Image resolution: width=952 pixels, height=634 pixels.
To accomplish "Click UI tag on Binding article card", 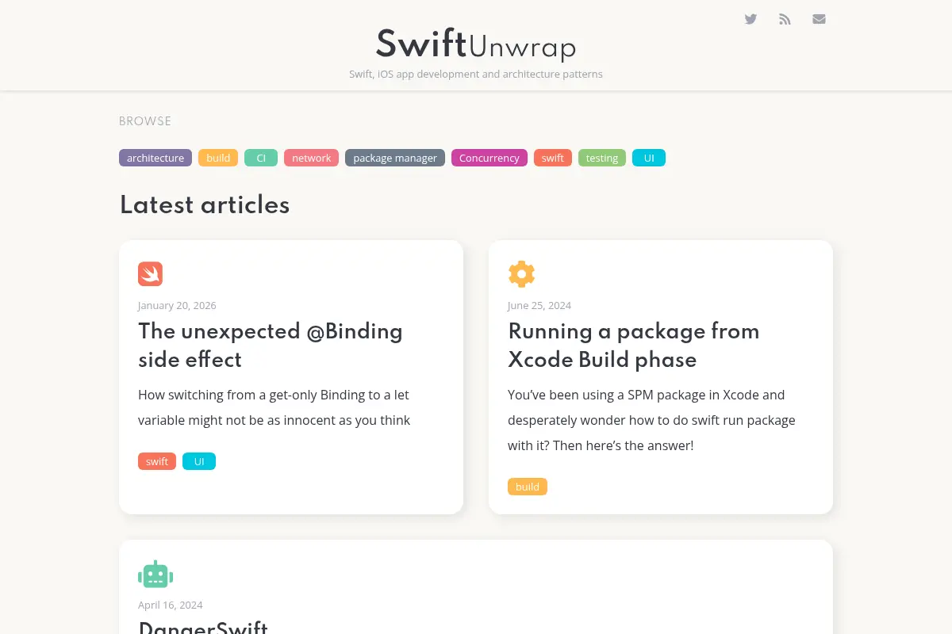I will point(199,461).
